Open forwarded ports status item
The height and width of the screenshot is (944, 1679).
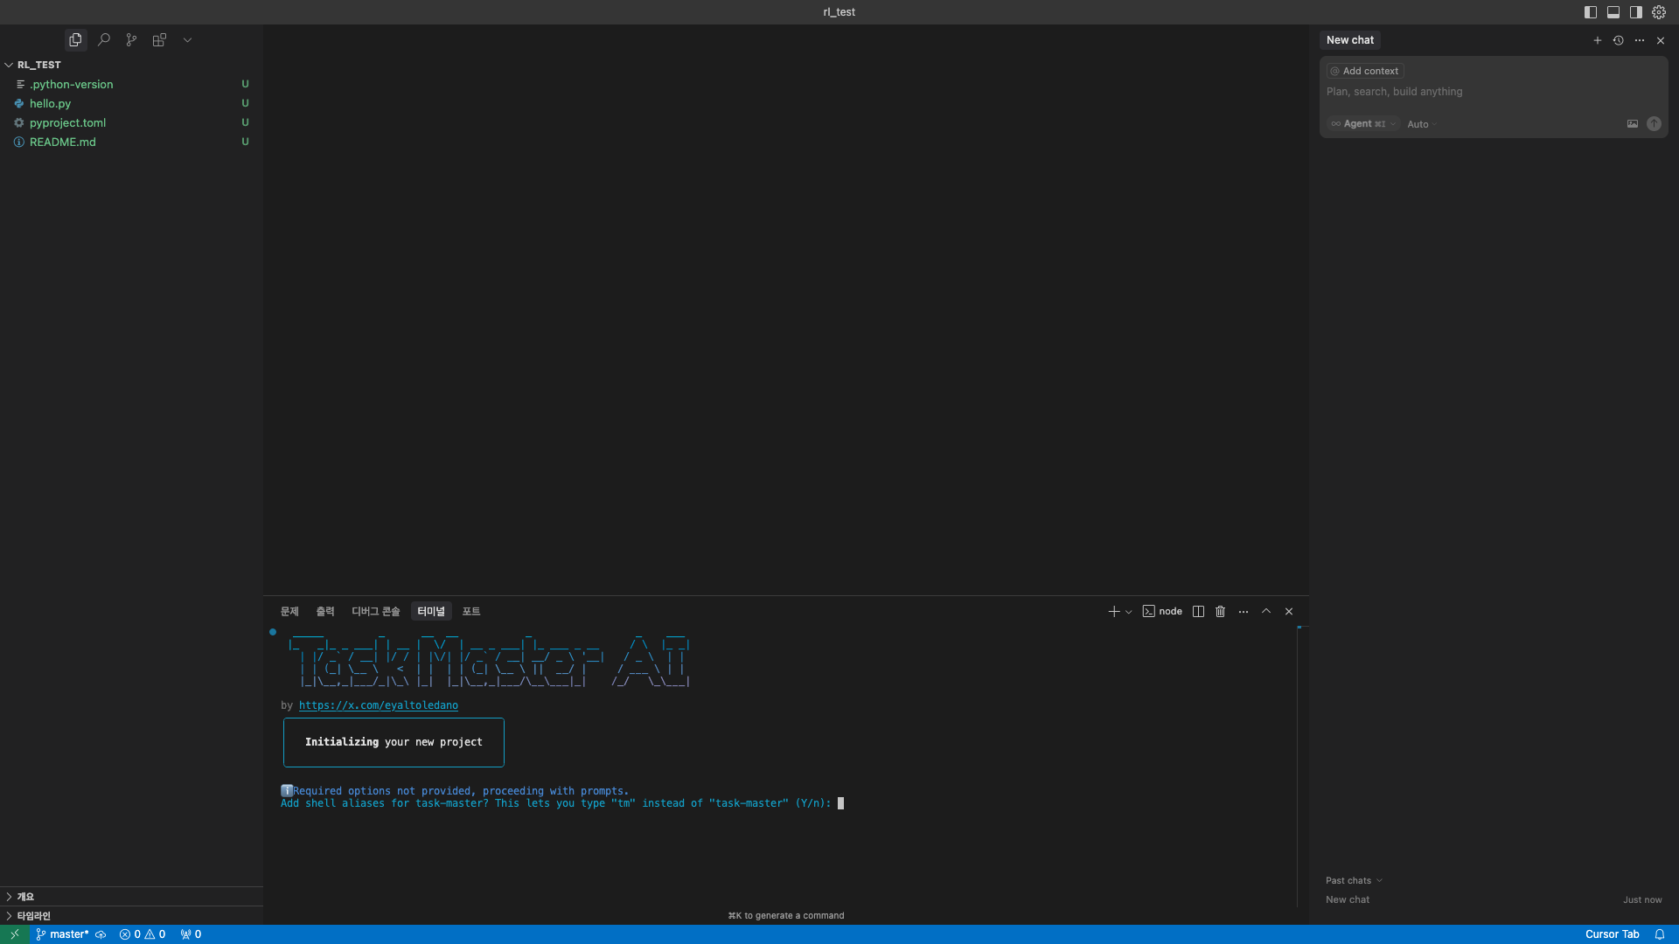pyautogui.click(x=191, y=934)
